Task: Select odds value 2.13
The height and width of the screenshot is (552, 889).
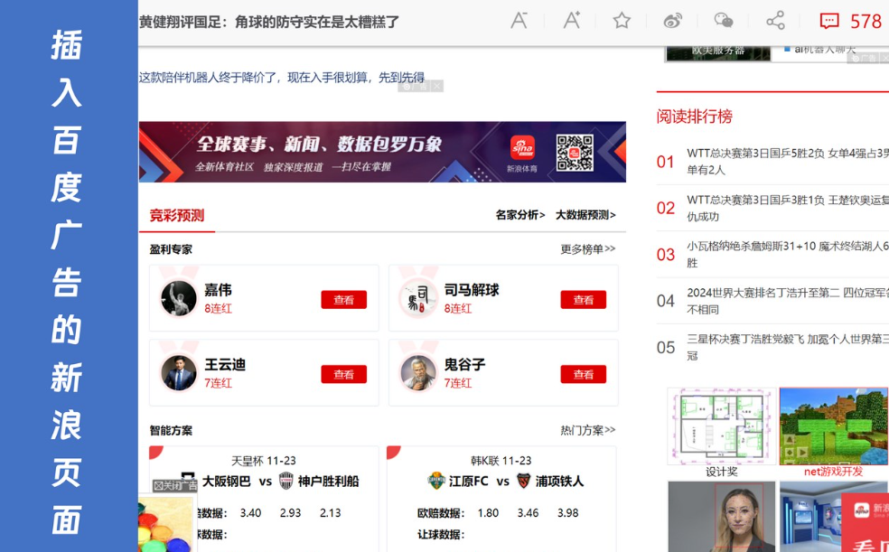Action: click(x=330, y=513)
